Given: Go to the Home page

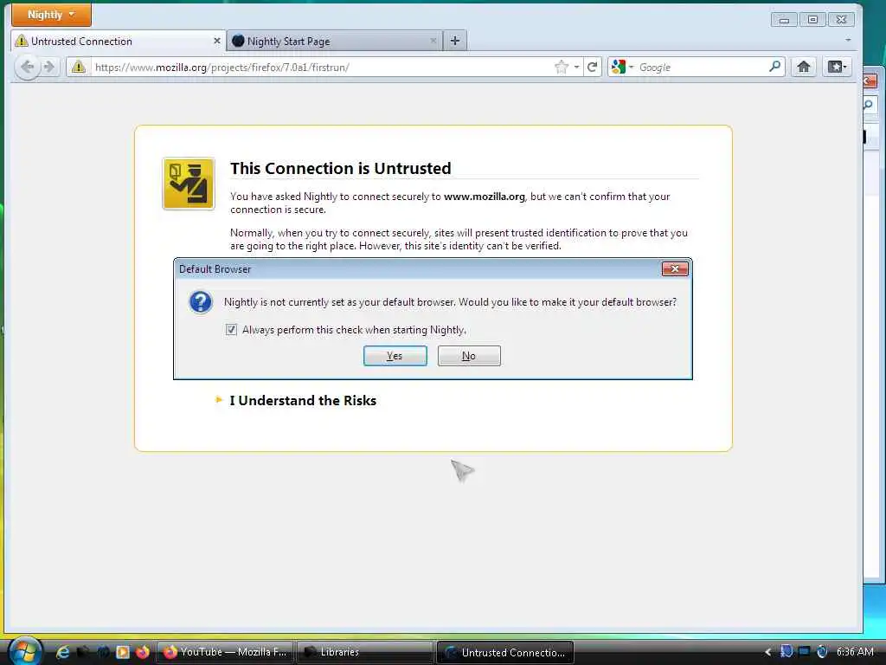Looking at the screenshot, I should coord(804,68).
